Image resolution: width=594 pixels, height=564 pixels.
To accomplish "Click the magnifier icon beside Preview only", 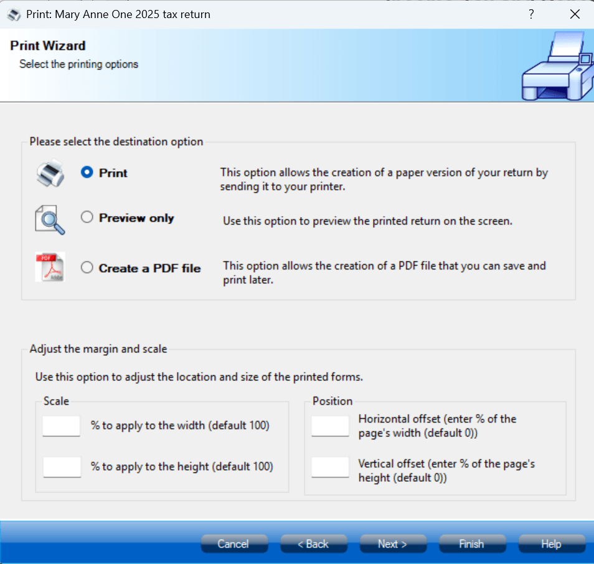I will pos(50,219).
